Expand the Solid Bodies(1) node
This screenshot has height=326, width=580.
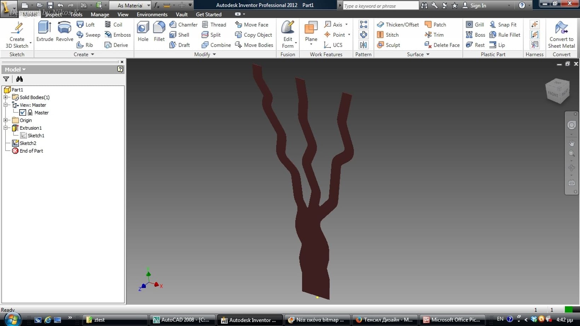tap(6, 97)
